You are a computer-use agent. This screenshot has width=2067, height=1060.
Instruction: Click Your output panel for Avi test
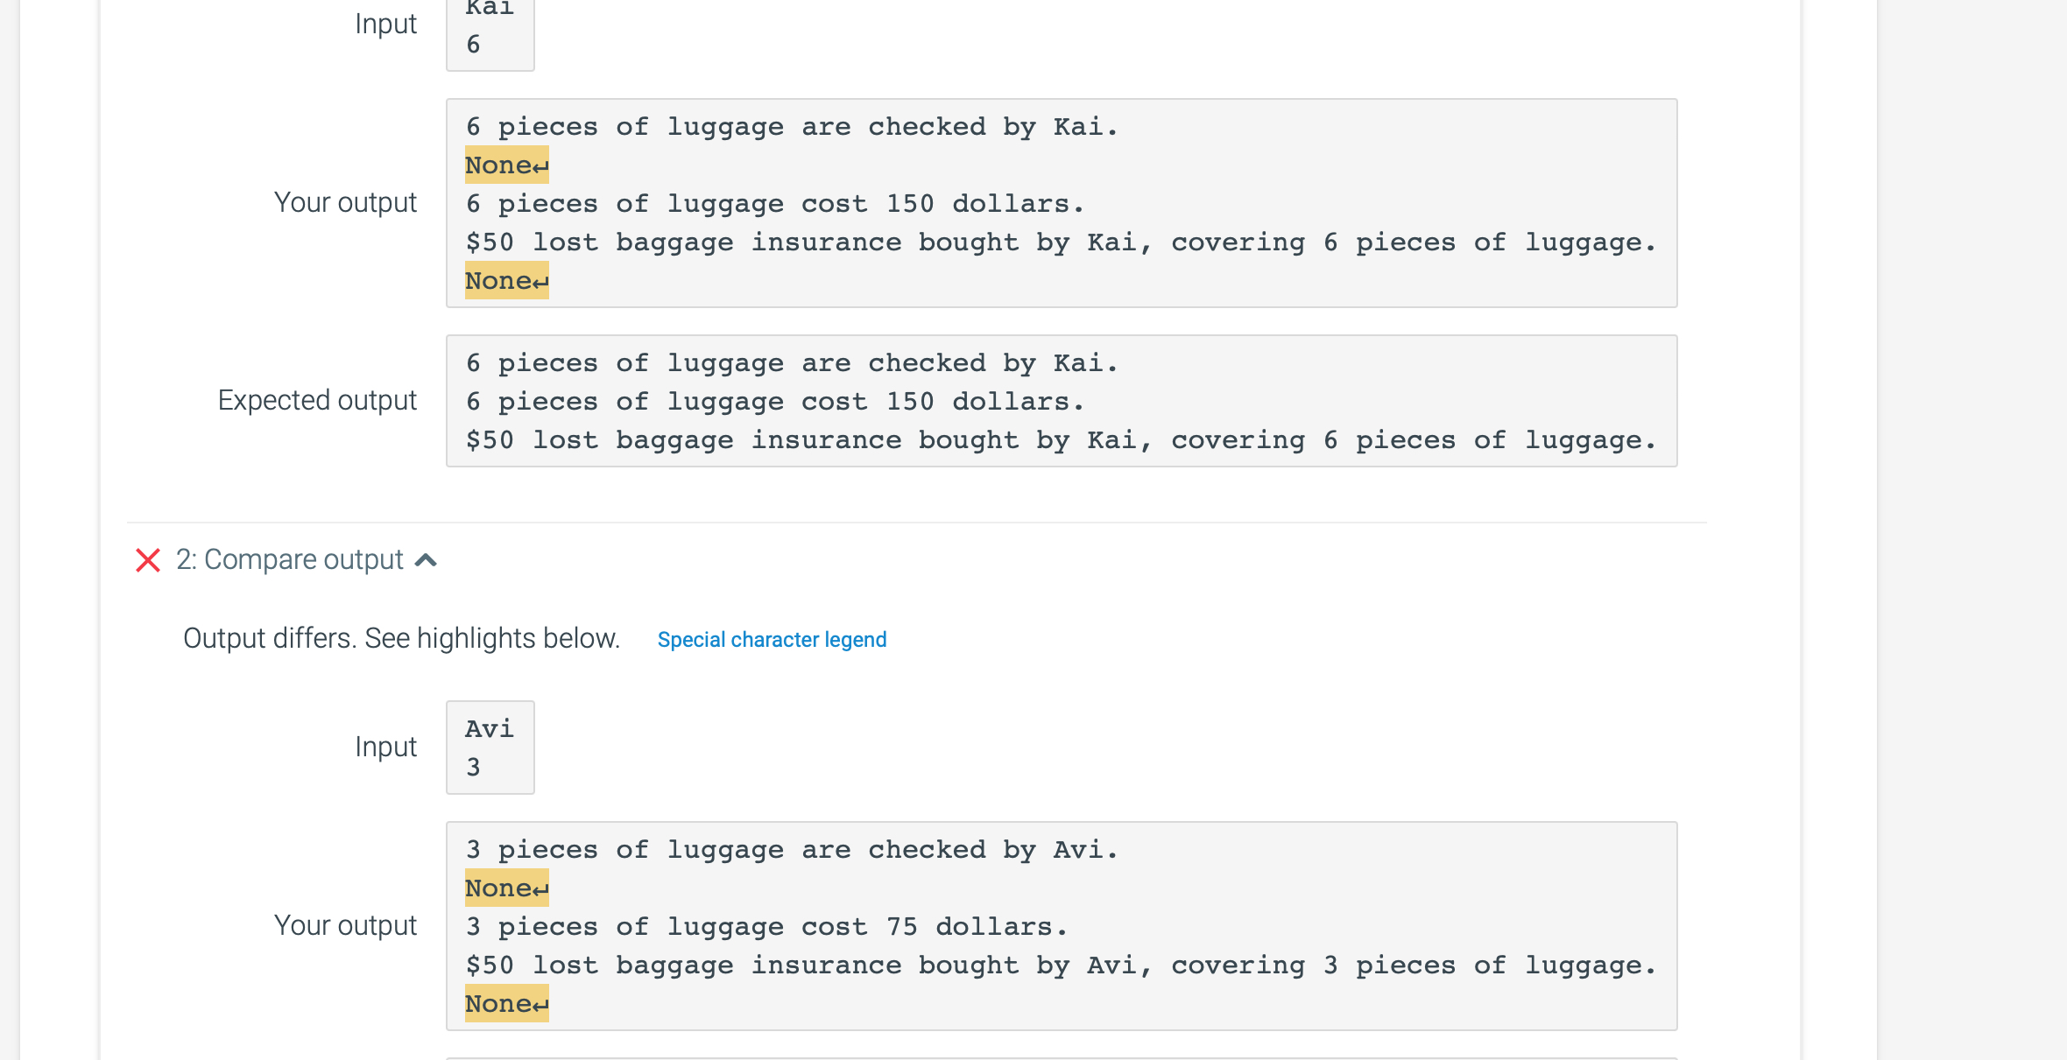coord(1060,926)
